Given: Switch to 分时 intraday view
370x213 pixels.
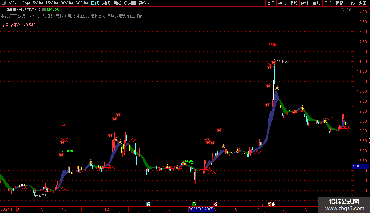Looking at the screenshot, I should tap(13, 3).
